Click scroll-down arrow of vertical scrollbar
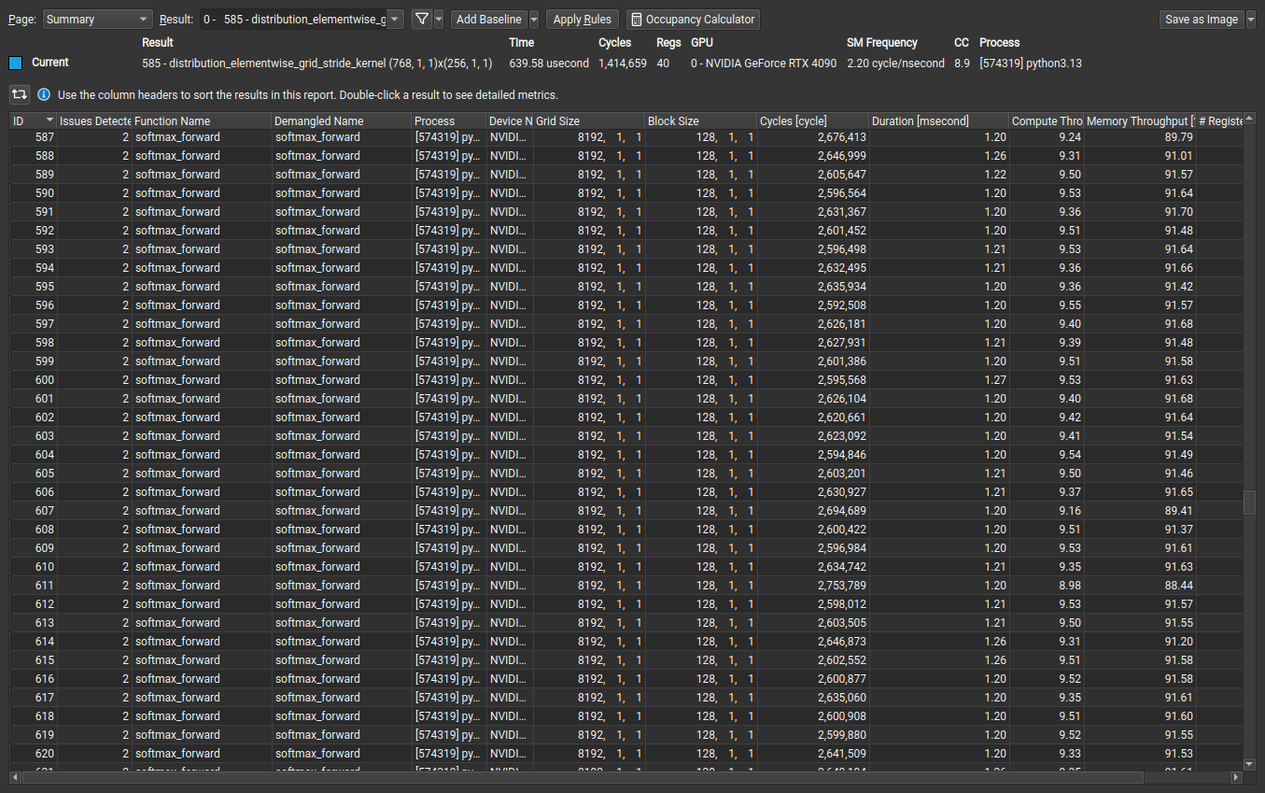1265x793 pixels. point(1249,764)
